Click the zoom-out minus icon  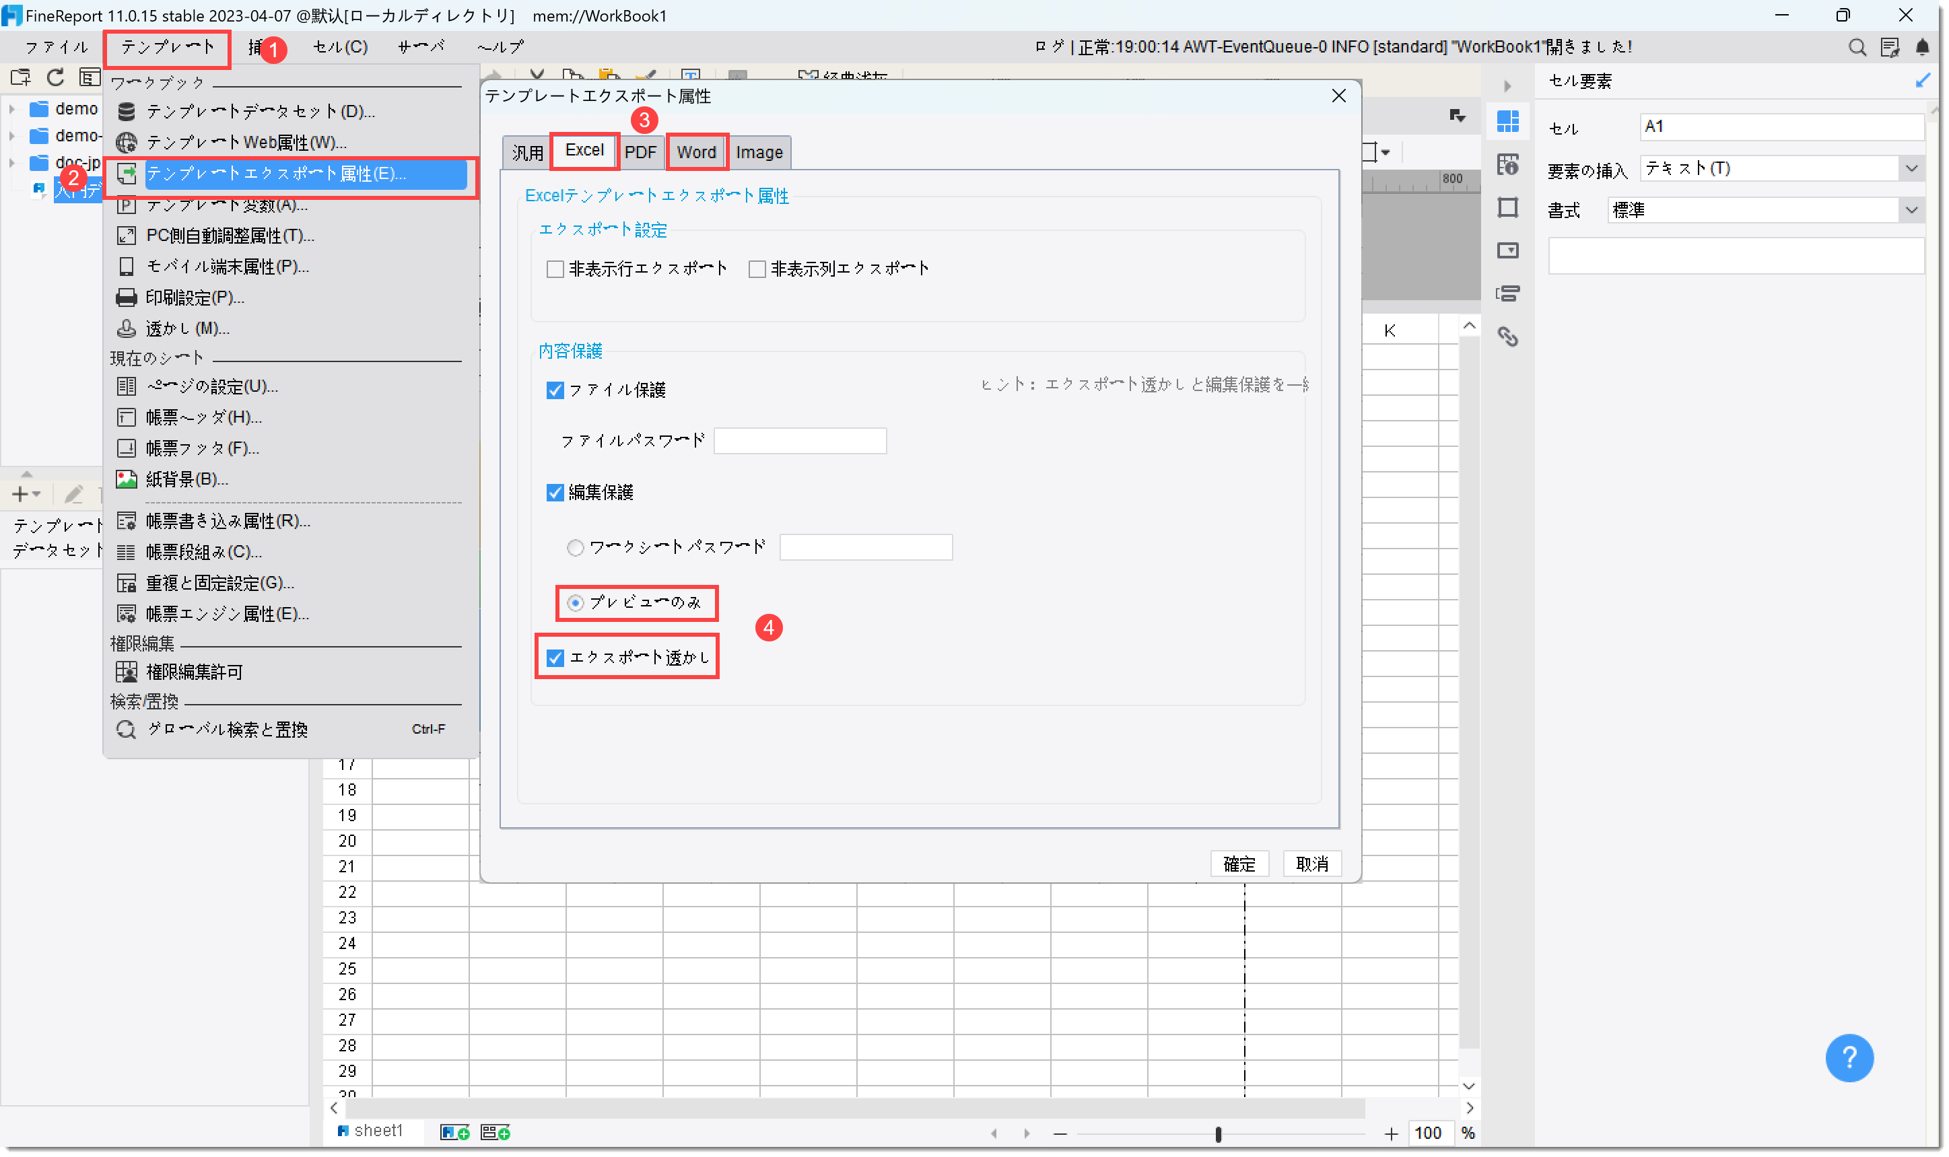[x=1060, y=1134]
